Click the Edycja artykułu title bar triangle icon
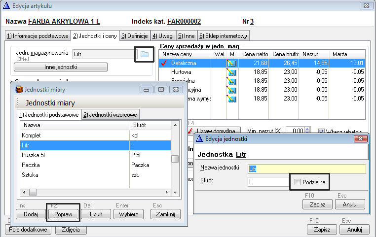The image size is (376, 237). tap(6, 6)
